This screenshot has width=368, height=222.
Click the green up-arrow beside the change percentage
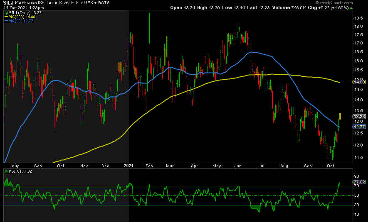[351, 8]
